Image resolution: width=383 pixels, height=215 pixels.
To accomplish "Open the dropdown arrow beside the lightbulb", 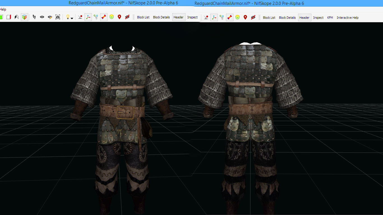I will point(72,18).
